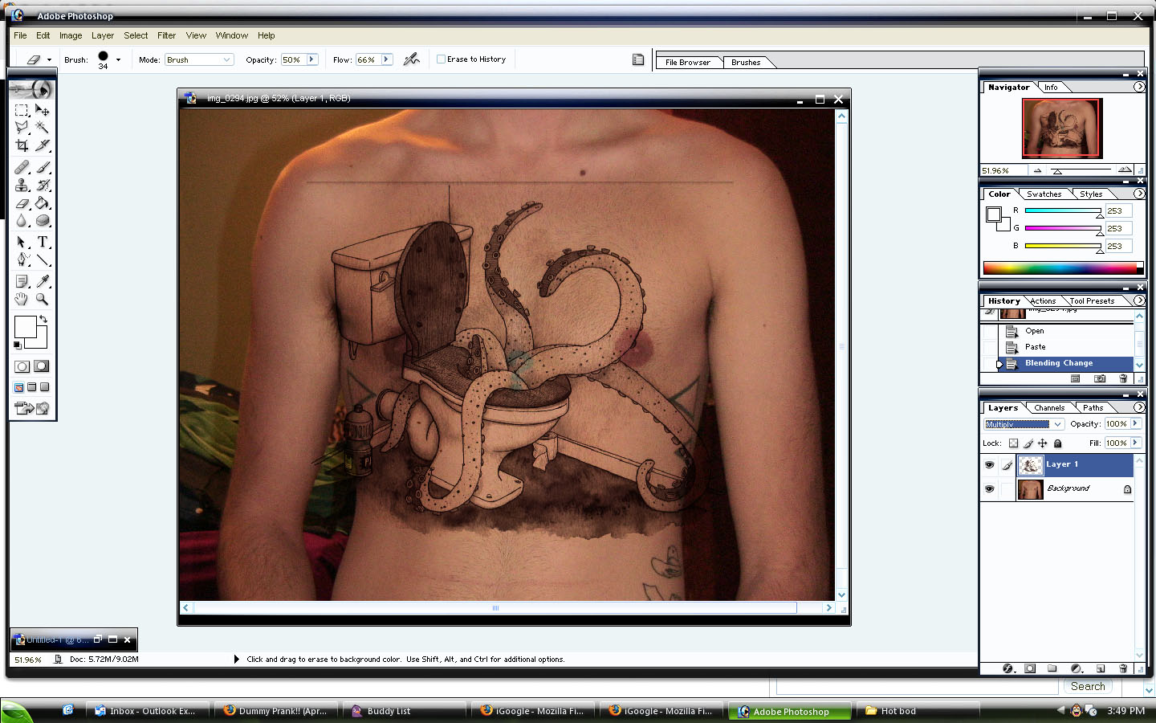The width and height of the screenshot is (1156, 723).
Task: Click the Search button behind Photoshop
Action: pyautogui.click(x=1088, y=686)
